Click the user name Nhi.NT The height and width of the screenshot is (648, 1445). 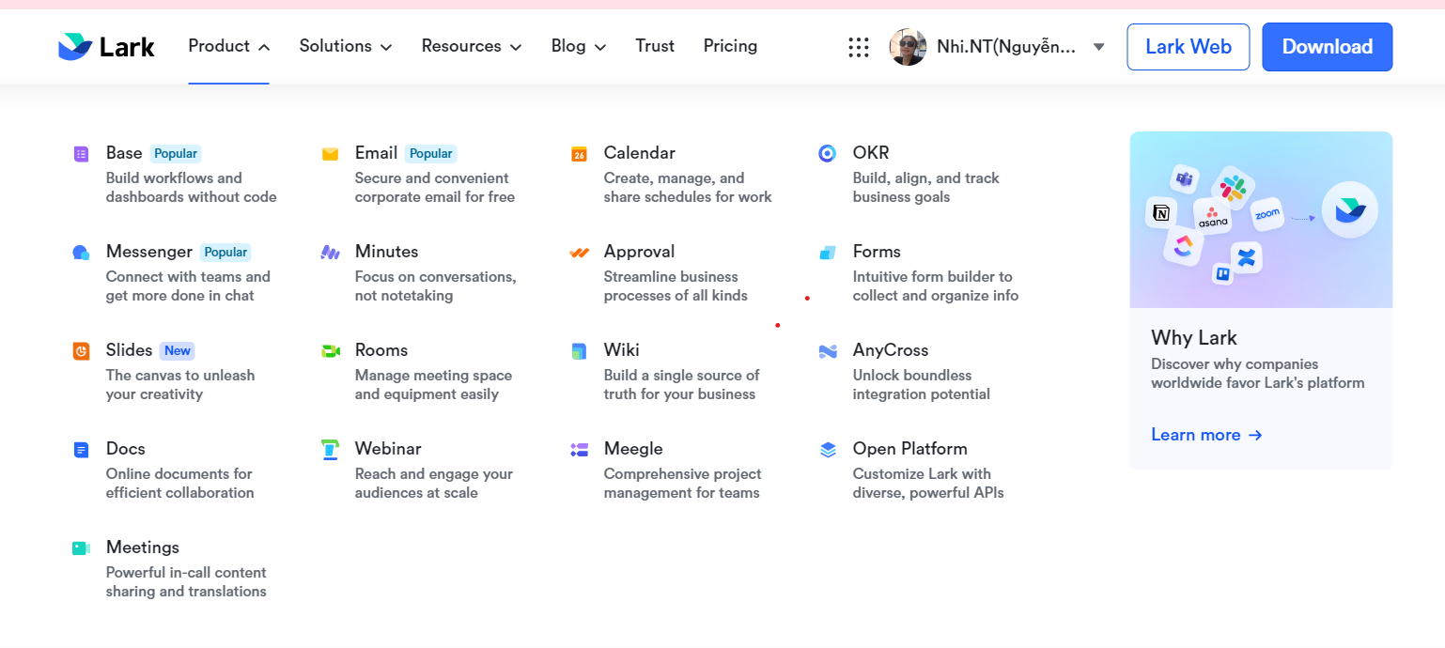click(1007, 47)
